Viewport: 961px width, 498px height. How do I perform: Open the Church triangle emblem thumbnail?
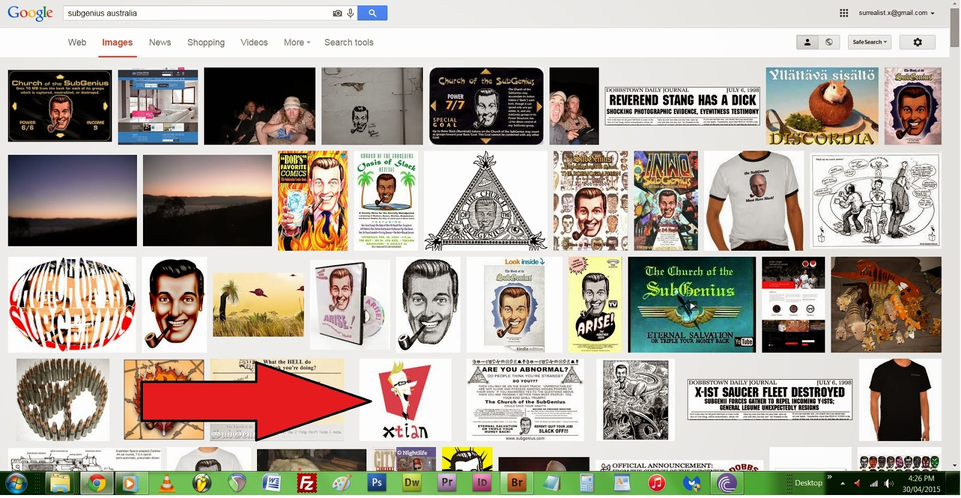point(485,201)
